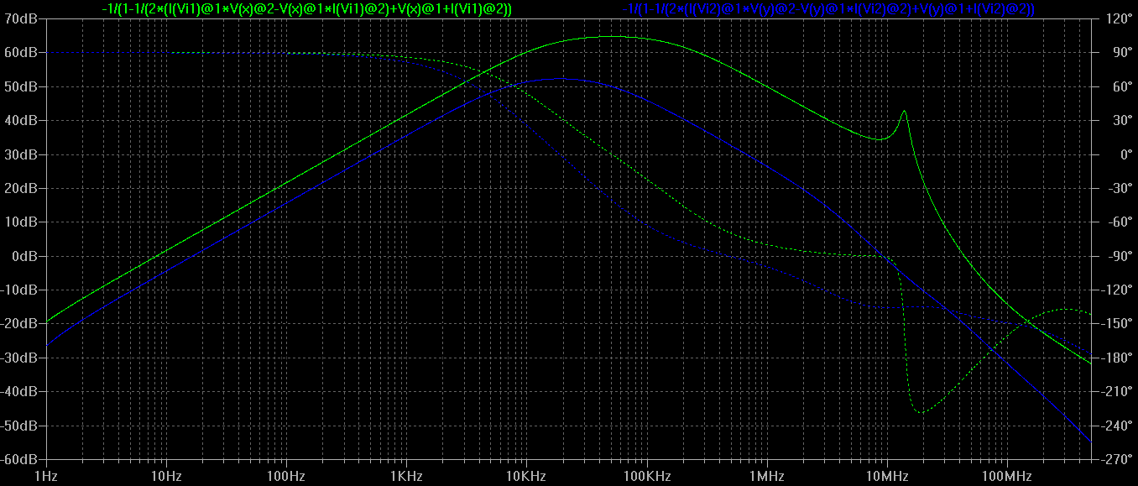
Task: Click the 10dB left axis label
Action: (x=21, y=222)
